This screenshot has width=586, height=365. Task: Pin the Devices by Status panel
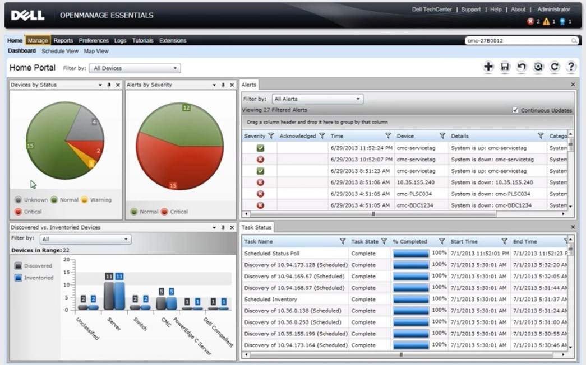point(109,85)
